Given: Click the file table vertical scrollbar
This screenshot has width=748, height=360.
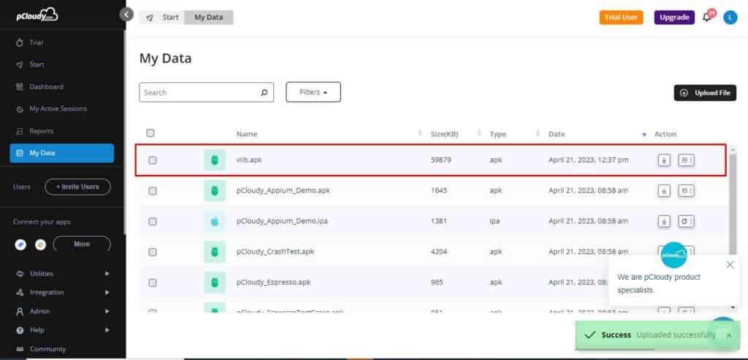Looking at the screenshot, I should (x=733, y=205).
